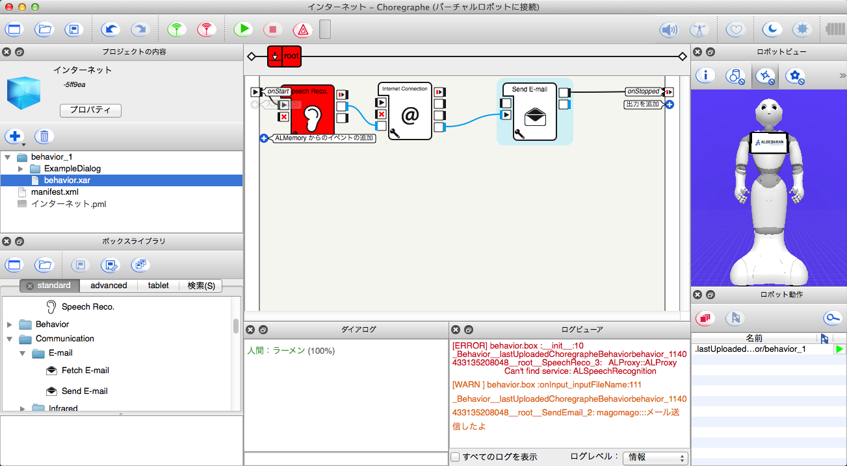Open the error warning triangle icon
The height and width of the screenshot is (466, 847).
[303, 29]
